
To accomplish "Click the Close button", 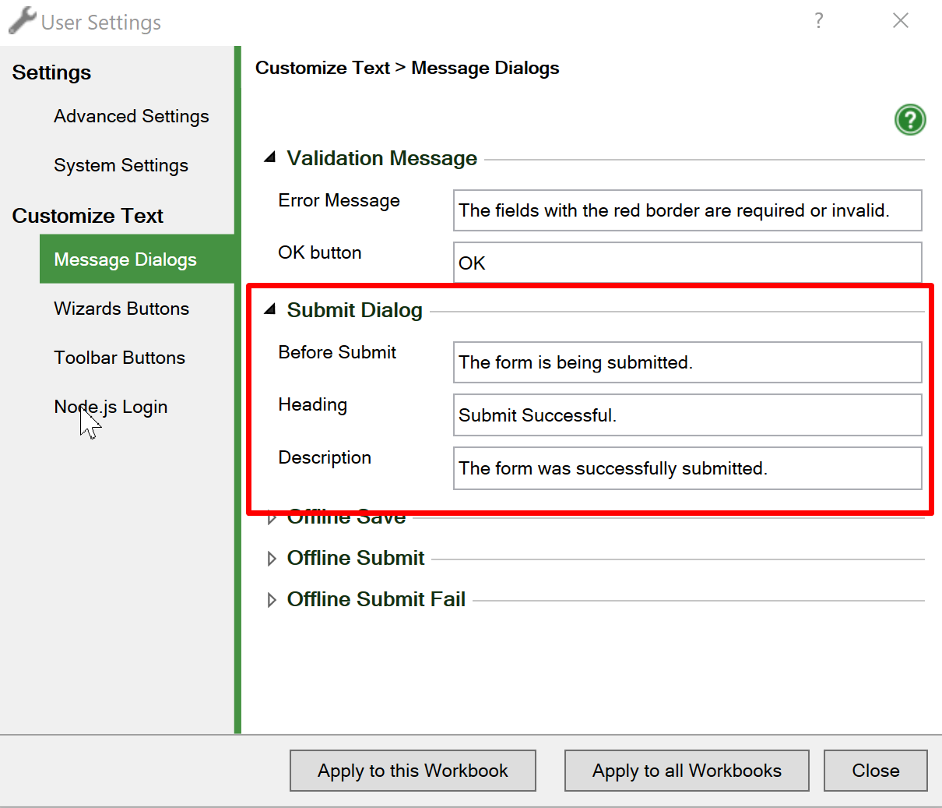I will (875, 770).
